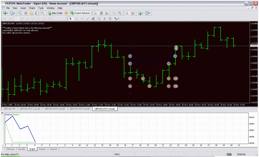The width and height of the screenshot is (259, 157).
Task: Switch to the GBPUSD,M5 chart tab
Action: (10, 109)
